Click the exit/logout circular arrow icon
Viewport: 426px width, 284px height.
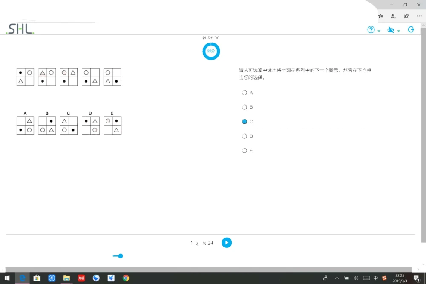point(411,29)
